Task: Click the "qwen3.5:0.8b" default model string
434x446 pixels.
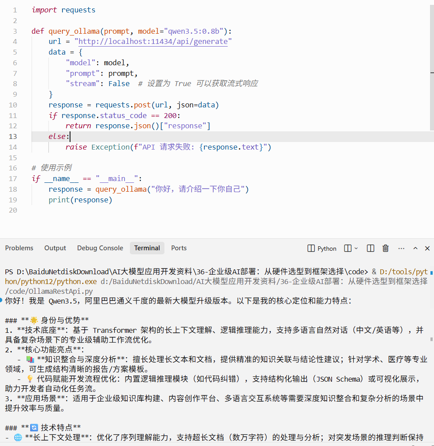Action: pyautogui.click(x=194, y=31)
